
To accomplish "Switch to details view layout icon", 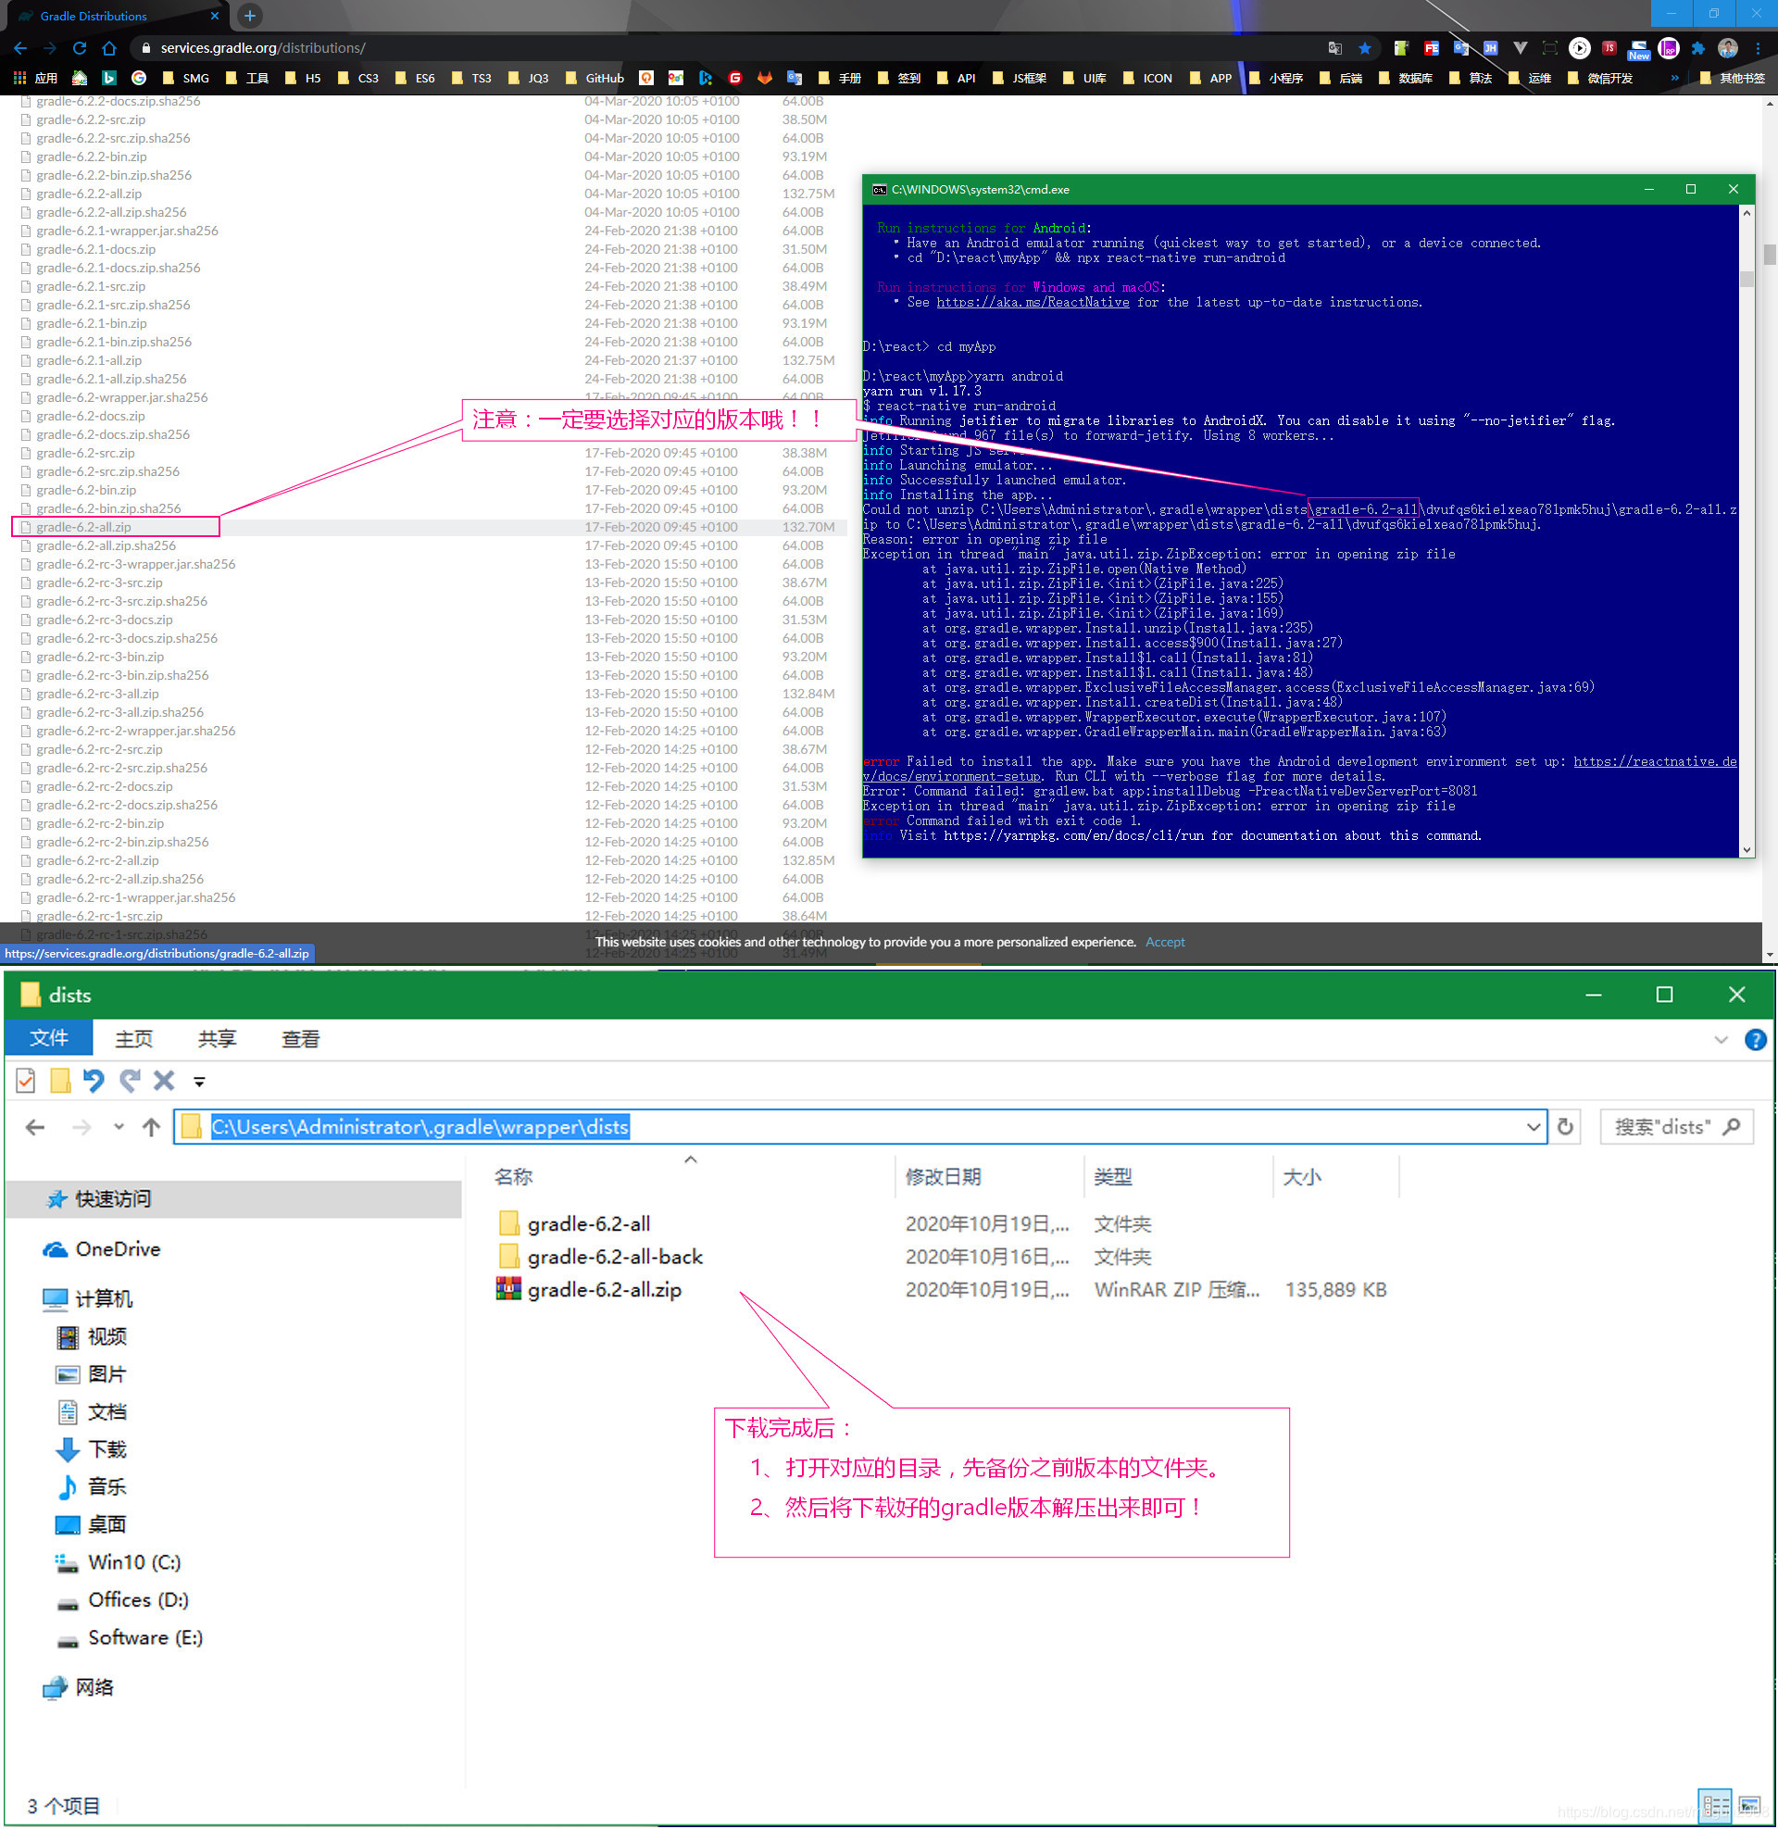I will point(1715,1805).
